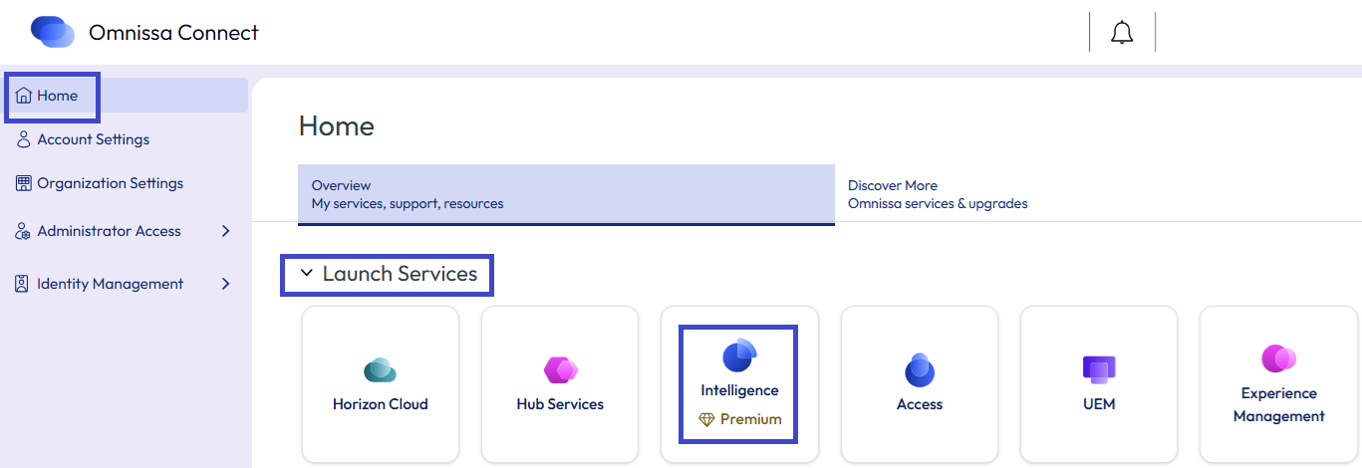This screenshot has height=468, width=1362.
Task: Open Identity Management menu item
Action: coord(125,284)
